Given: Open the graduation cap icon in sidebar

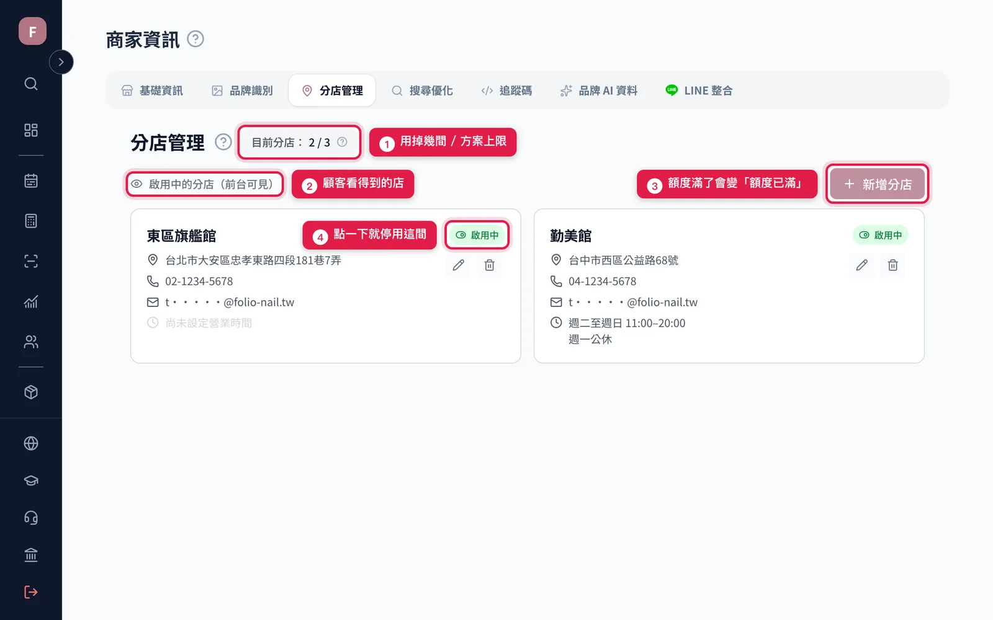Looking at the screenshot, I should [31, 480].
